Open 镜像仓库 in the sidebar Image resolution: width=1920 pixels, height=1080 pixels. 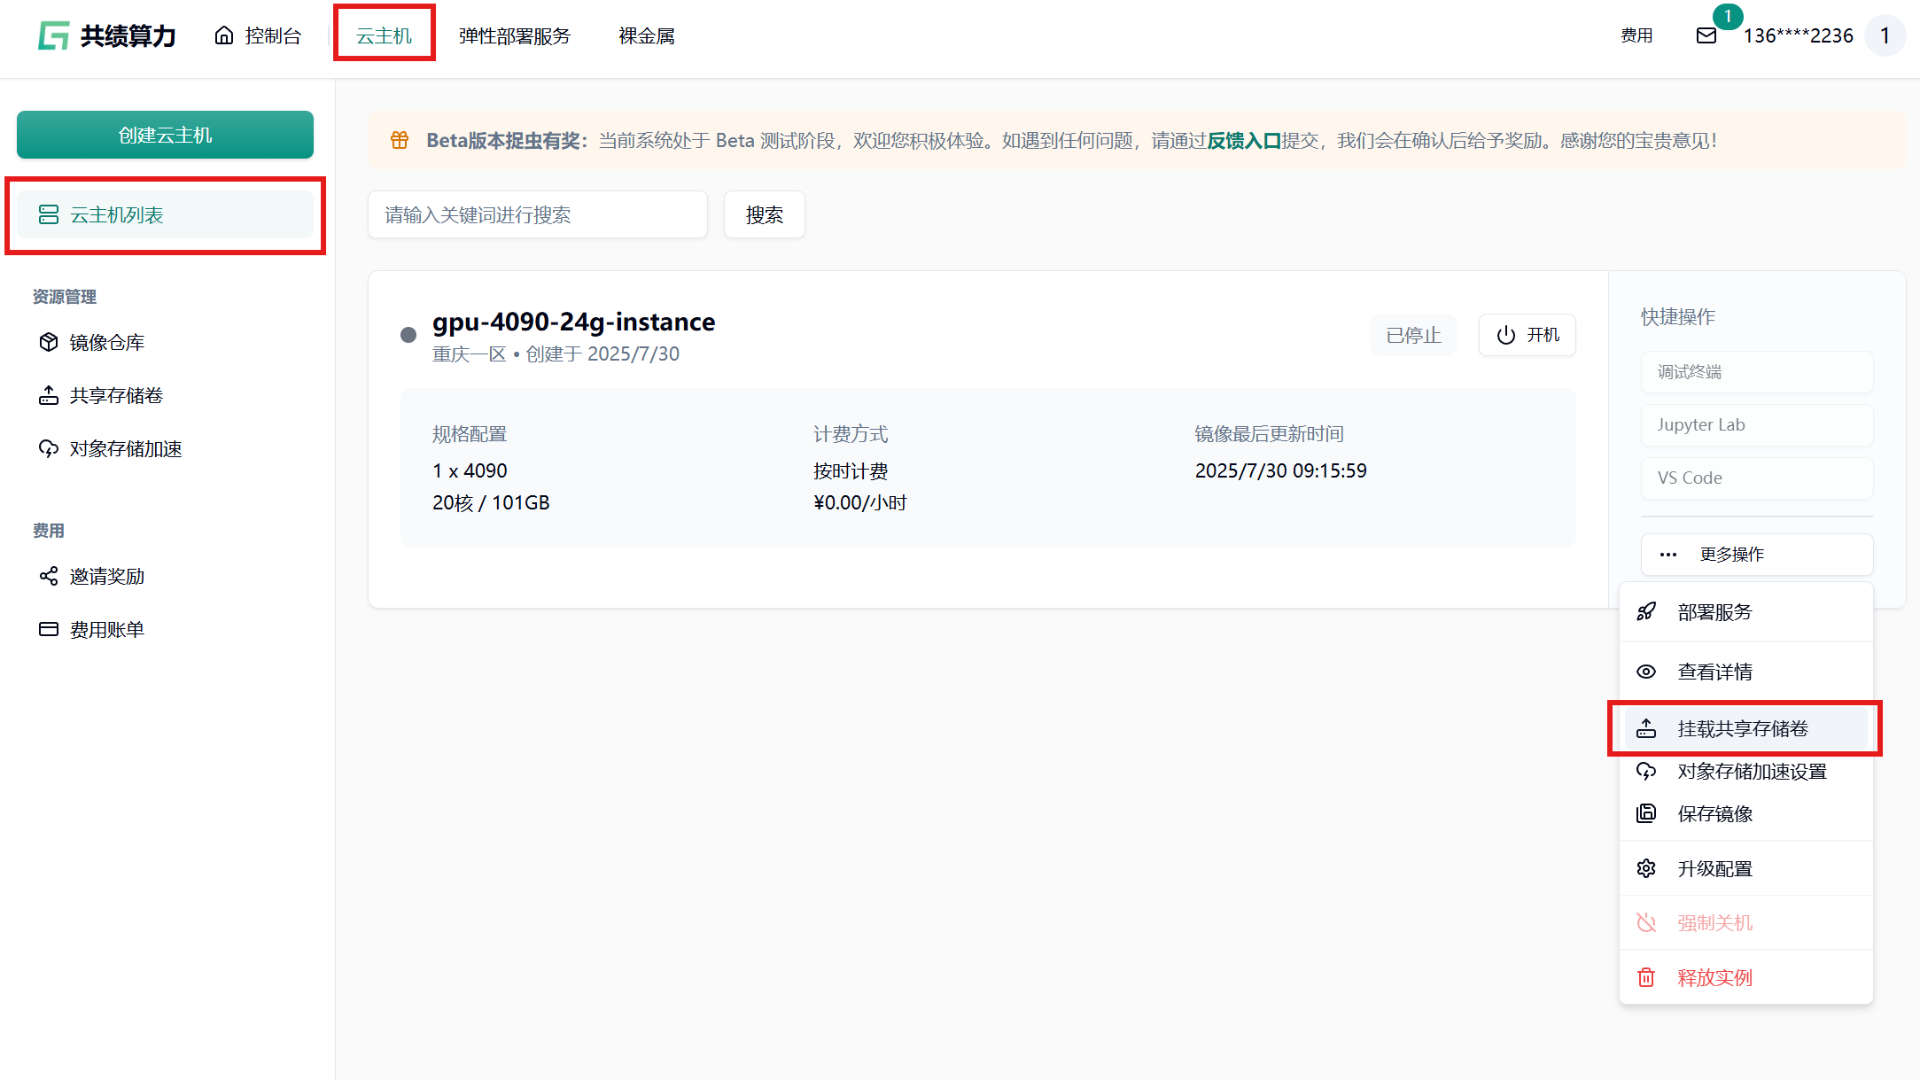pos(106,342)
